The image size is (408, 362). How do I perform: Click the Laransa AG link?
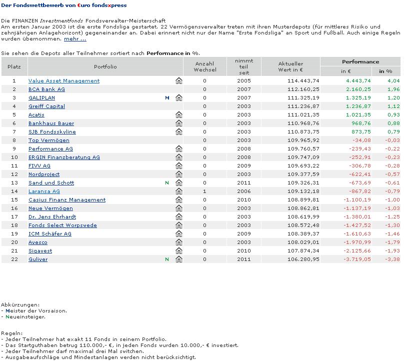point(44,191)
